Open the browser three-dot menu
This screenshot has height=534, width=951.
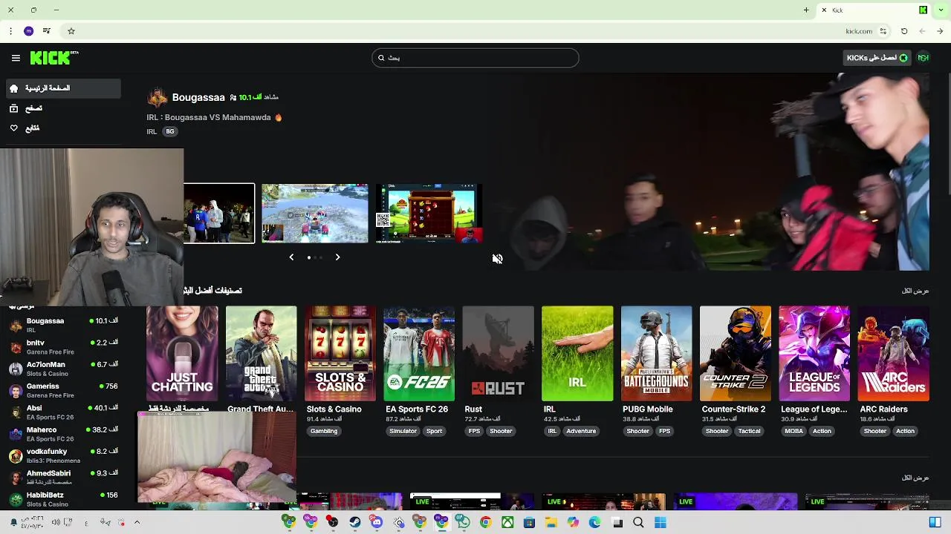[10, 31]
